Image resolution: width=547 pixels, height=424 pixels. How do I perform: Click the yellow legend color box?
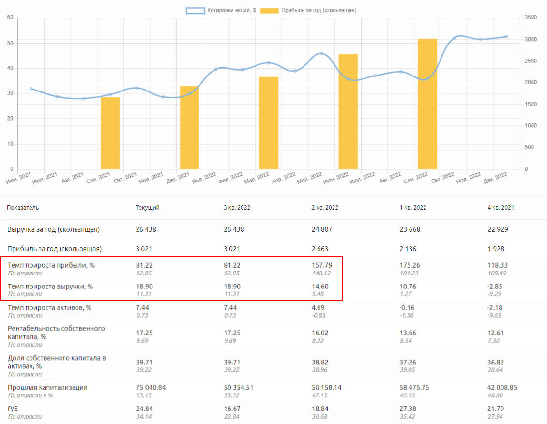tap(269, 10)
